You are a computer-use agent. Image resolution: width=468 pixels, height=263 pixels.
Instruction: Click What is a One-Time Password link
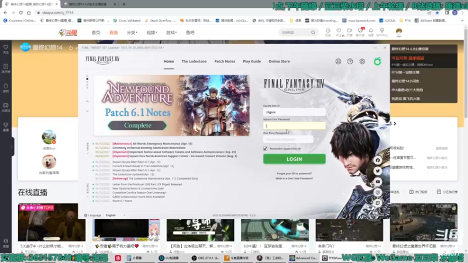[x=294, y=178]
